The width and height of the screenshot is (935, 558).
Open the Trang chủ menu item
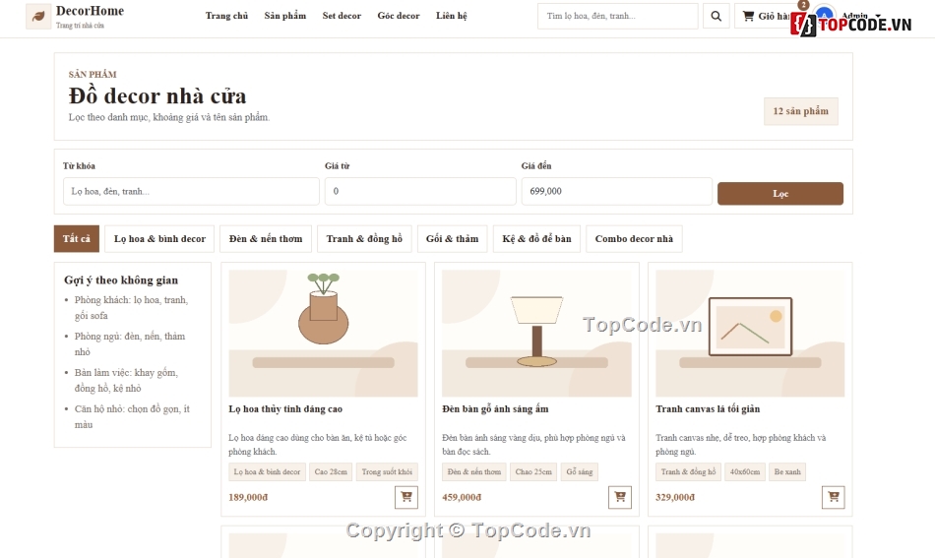pyautogui.click(x=226, y=16)
